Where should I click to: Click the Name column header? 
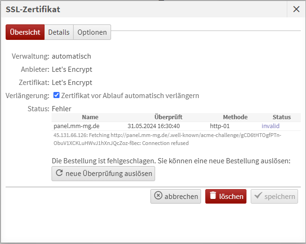(90, 117)
